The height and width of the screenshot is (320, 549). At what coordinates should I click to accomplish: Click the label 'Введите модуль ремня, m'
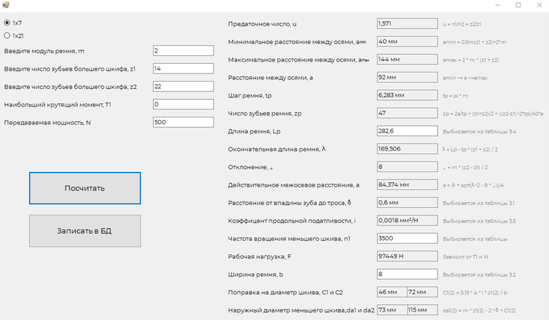pos(44,51)
